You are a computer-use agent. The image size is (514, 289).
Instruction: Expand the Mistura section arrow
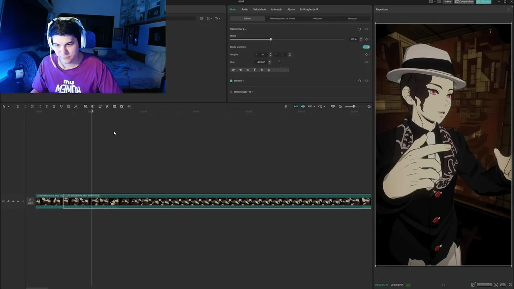pyautogui.click(x=243, y=81)
